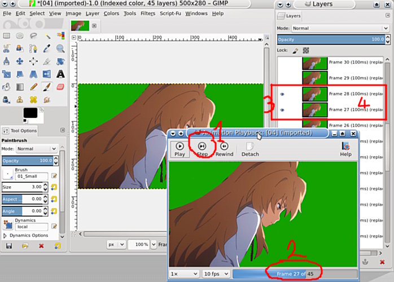
Task: Select the Move tool
Action: coord(20,61)
